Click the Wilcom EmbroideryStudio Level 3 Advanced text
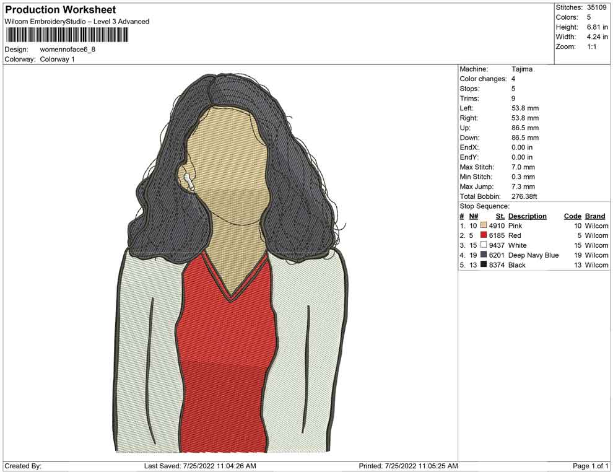This screenshot has height=472, width=613. 77,22
